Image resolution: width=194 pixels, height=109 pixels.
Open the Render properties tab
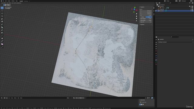pyautogui.click(x=156, y=42)
